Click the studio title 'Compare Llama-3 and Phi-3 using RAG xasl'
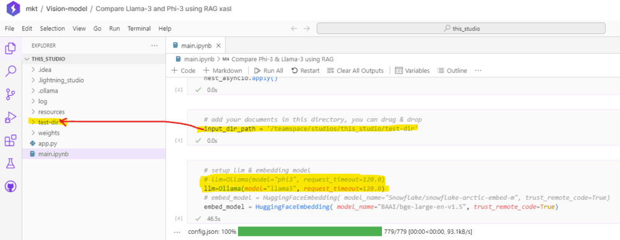The height and width of the screenshot is (240, 620). point(164,8)
